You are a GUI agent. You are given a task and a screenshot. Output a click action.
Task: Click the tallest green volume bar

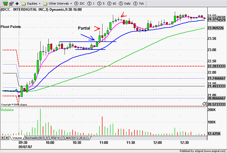[40, 122]
